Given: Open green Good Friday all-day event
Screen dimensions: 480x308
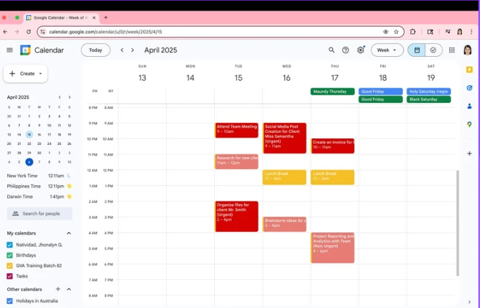Looking at the screenshot, I should 380,100.
